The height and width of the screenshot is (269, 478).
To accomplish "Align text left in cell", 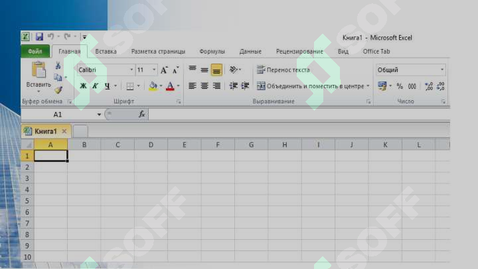I will click(x=193, y=86).
